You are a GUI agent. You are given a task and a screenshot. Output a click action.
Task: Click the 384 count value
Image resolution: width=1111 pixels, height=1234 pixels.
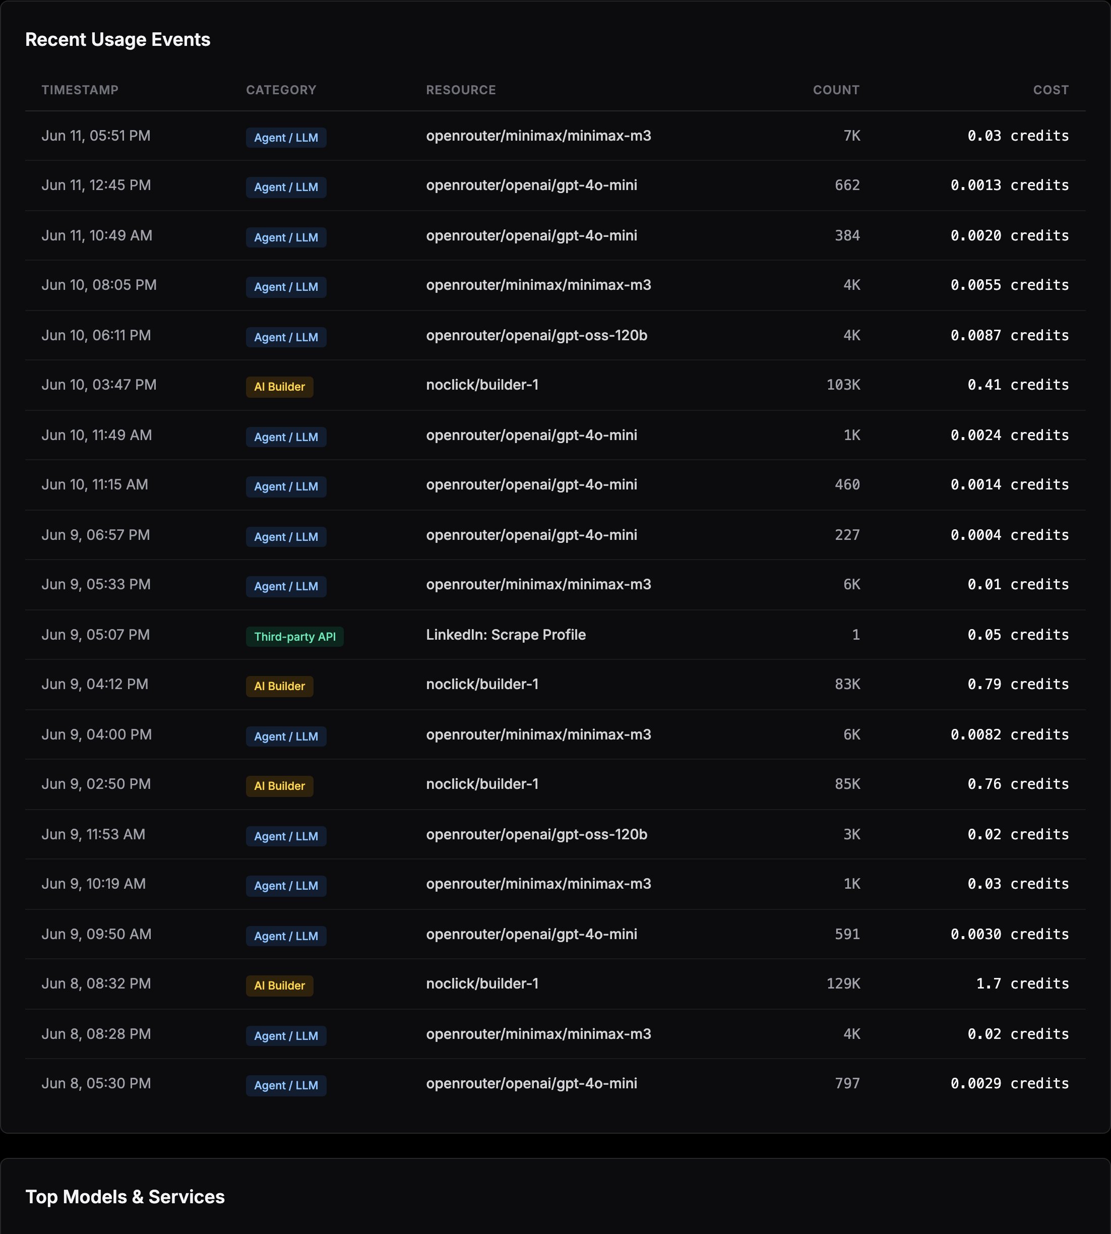tap(847, 235)
